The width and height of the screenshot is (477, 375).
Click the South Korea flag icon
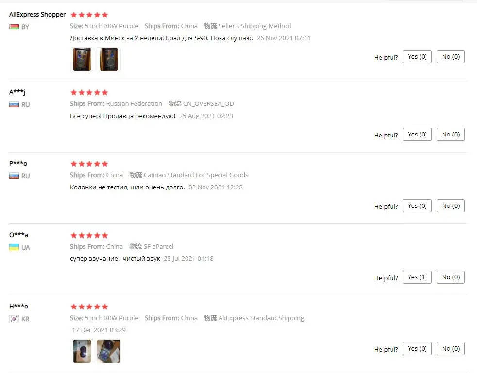pos(14,319)
